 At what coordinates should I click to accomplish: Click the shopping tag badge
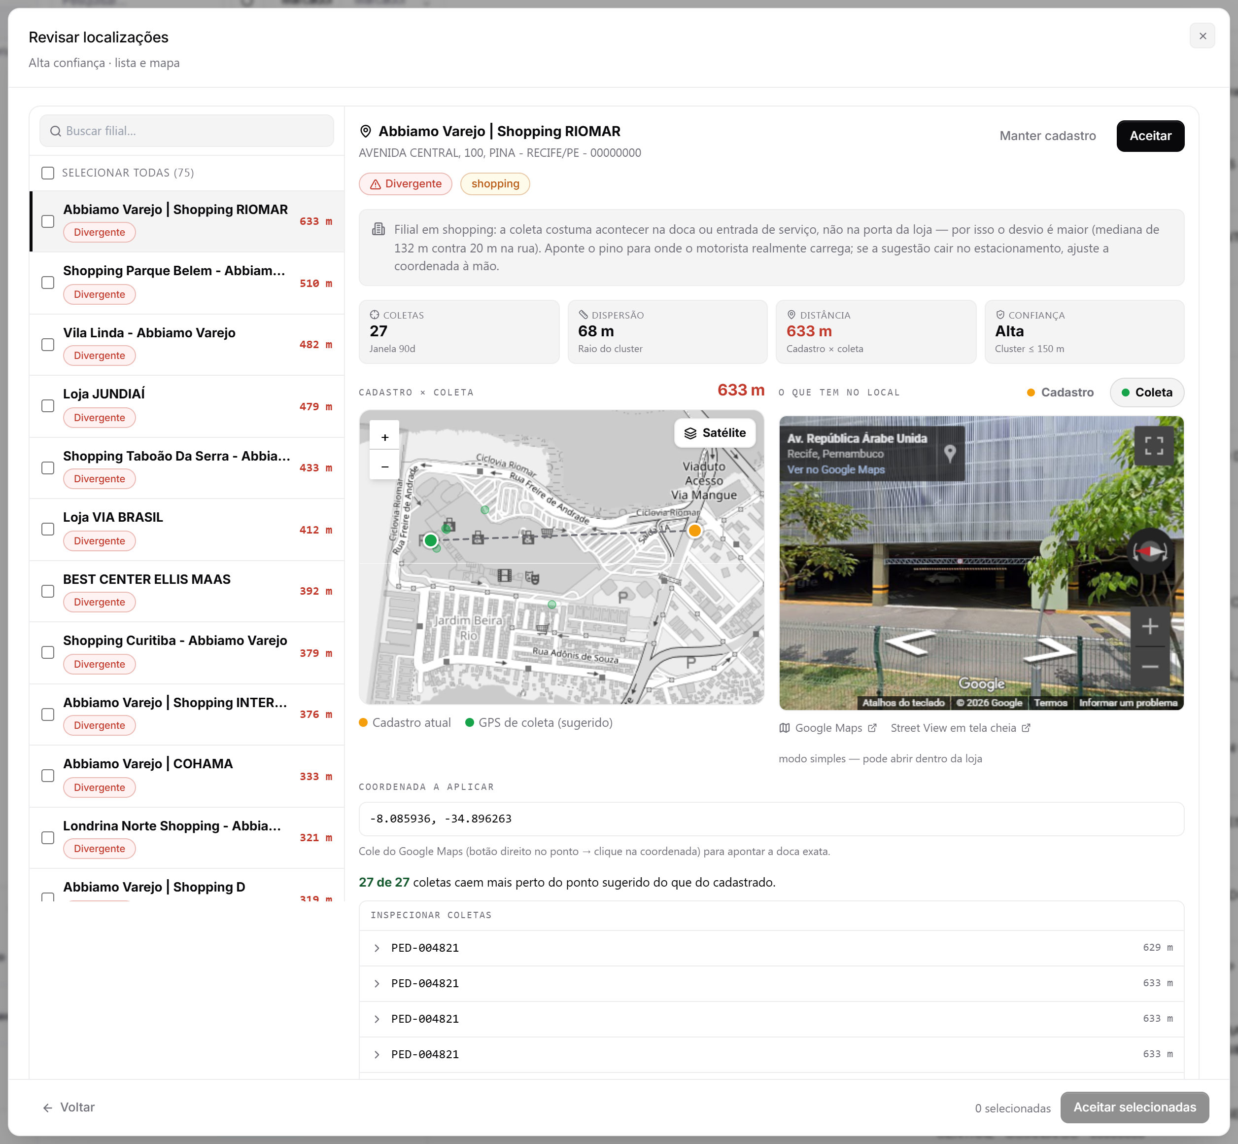coord(495,184)
